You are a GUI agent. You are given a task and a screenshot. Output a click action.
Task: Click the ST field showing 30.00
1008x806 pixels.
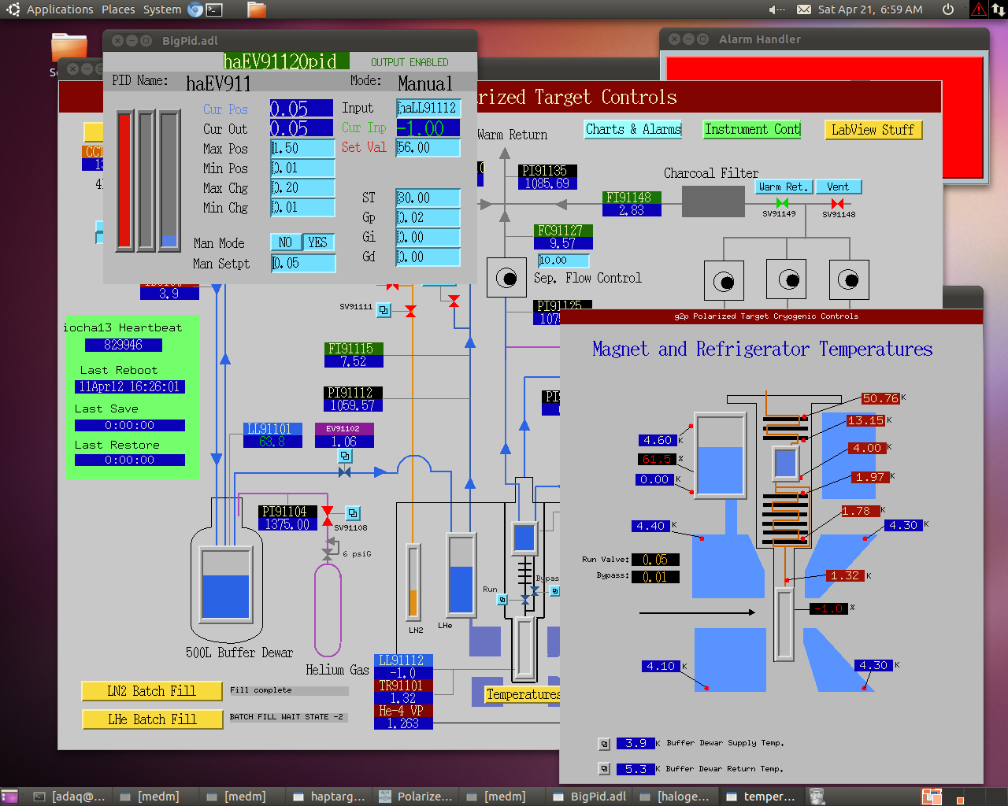tap(428, 198)
